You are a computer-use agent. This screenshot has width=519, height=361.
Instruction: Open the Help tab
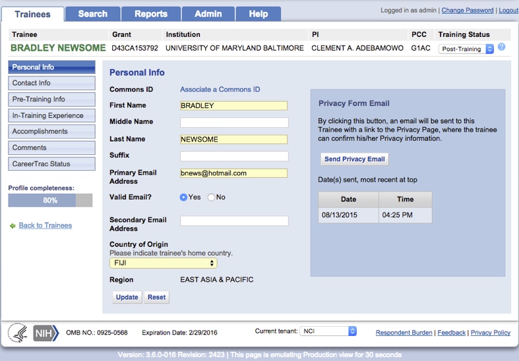pos(258,14)
